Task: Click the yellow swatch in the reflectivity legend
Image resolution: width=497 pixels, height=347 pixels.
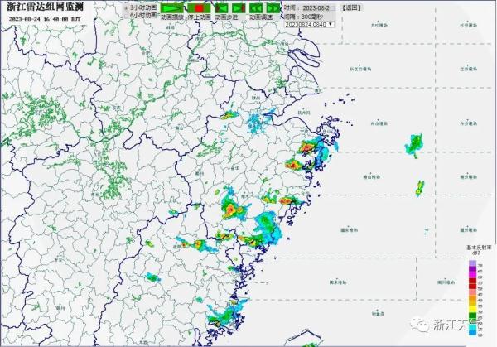Action: click(473, 308)
